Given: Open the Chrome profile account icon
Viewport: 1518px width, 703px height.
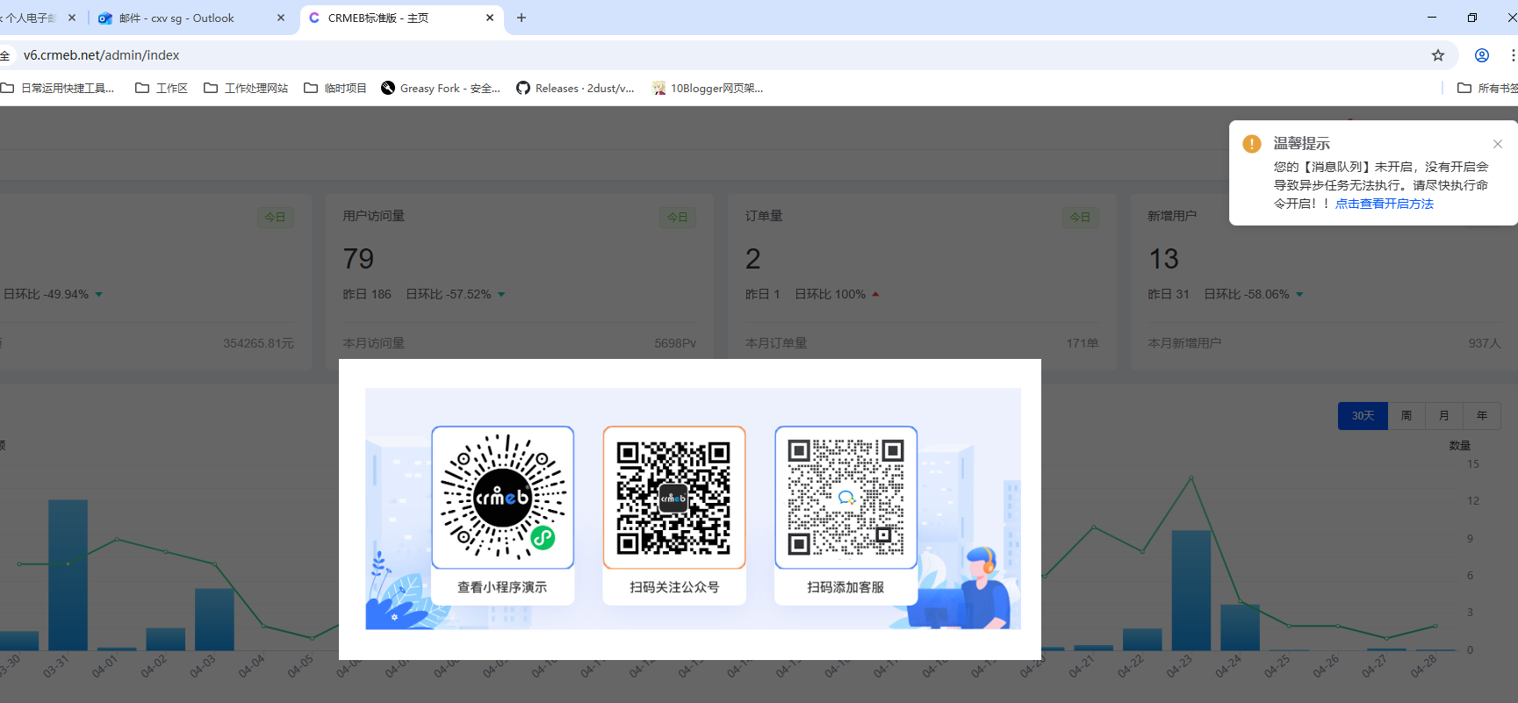Looking at the screenshot, I should tap(1482, 55).
